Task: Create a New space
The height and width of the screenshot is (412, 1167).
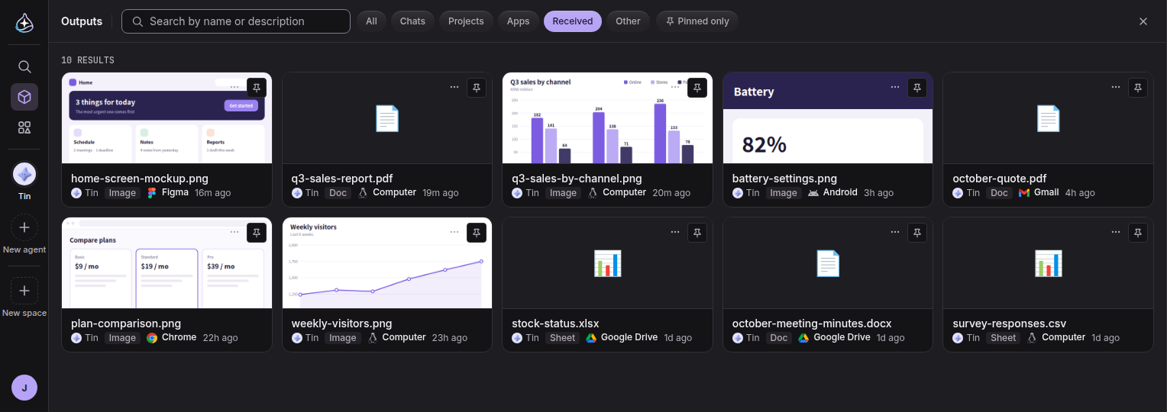Action: tap(24, 291)
